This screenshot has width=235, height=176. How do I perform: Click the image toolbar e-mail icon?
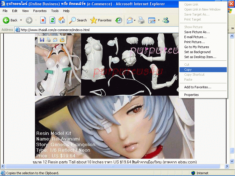[55, 40]
